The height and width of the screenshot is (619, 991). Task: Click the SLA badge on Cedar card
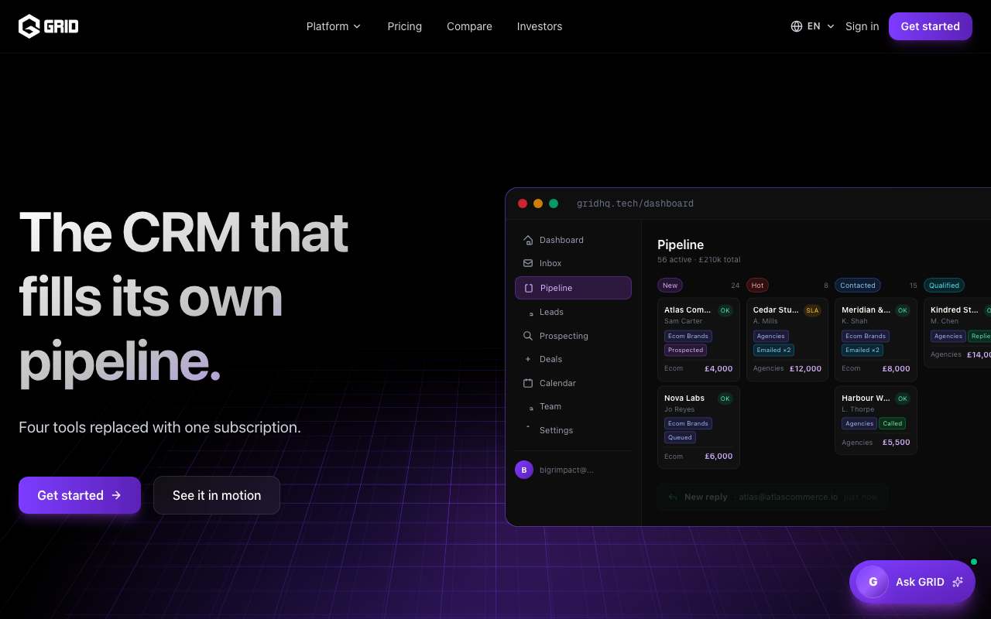[813, 310]
